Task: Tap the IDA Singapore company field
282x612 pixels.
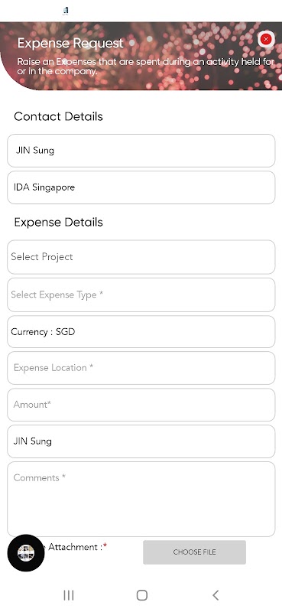Action: [141, 187]
